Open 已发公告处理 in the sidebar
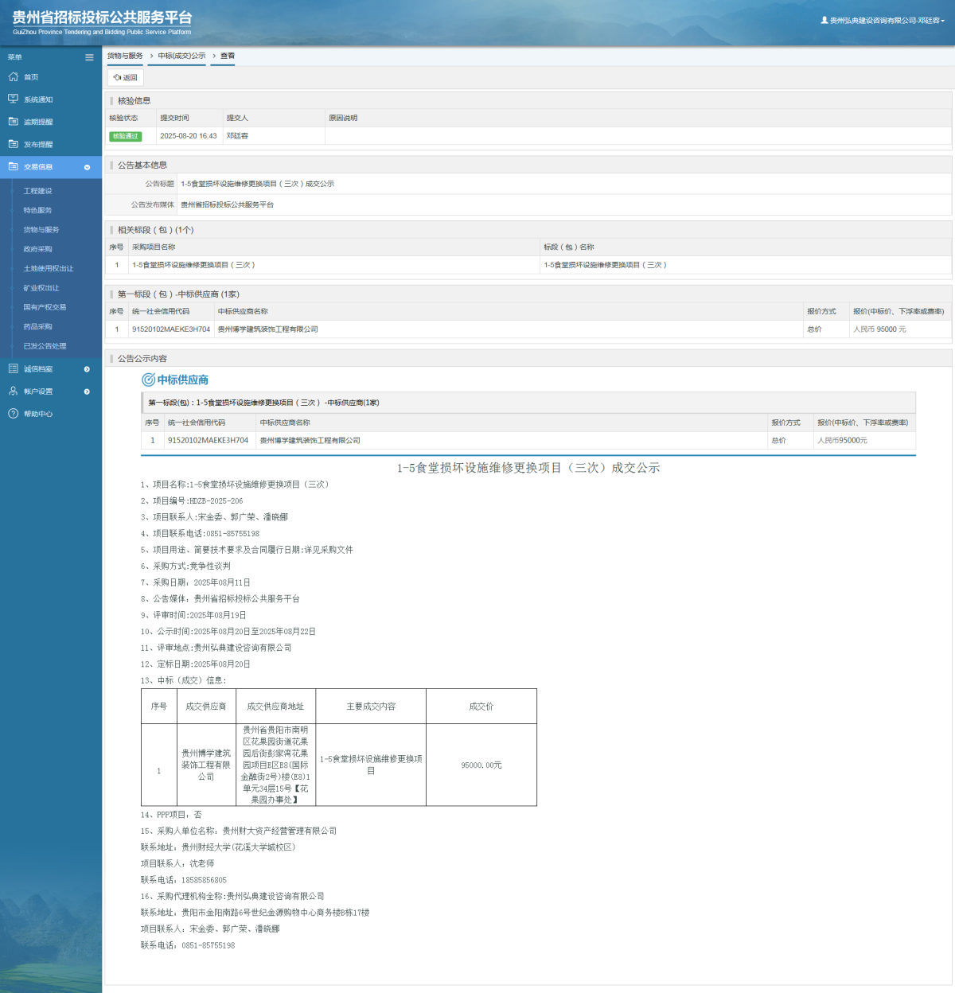The image size is (955, 993). click(x=45, y=346)
